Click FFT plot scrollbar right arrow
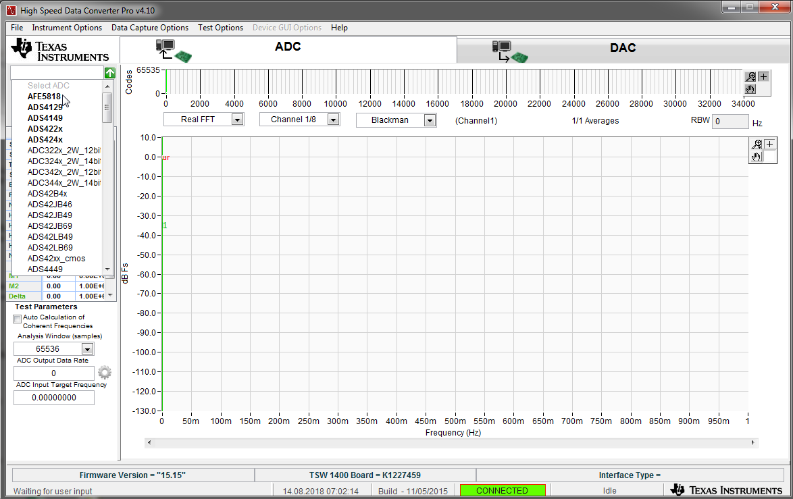This screenshot has width=793, height=499. (753, 442)
